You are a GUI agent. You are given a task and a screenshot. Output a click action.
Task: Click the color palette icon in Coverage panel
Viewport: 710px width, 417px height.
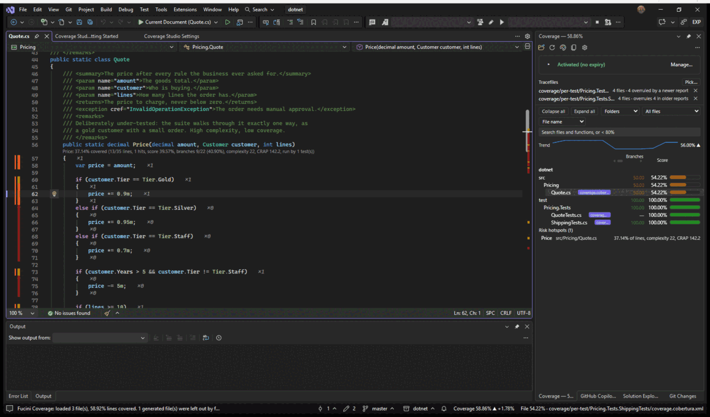(563, 47)
